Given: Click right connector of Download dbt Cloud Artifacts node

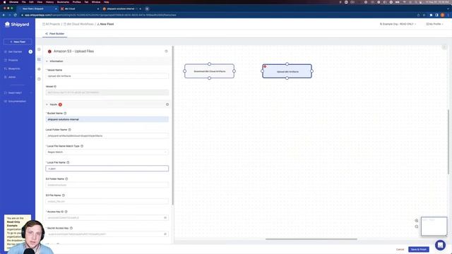Looking at the screenshot, I should click(x=234, y=71).
